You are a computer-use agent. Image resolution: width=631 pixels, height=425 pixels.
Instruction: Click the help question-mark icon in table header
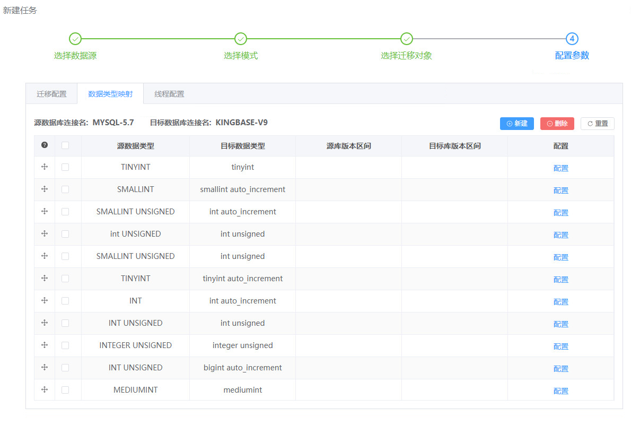(x=45, y=145)
